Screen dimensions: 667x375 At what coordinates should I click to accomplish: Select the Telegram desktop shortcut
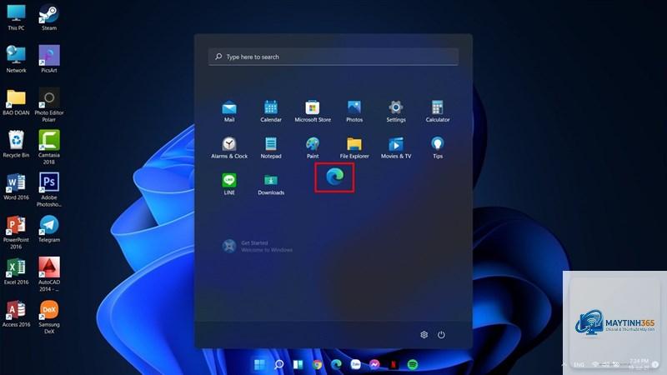tap(49, 228)
